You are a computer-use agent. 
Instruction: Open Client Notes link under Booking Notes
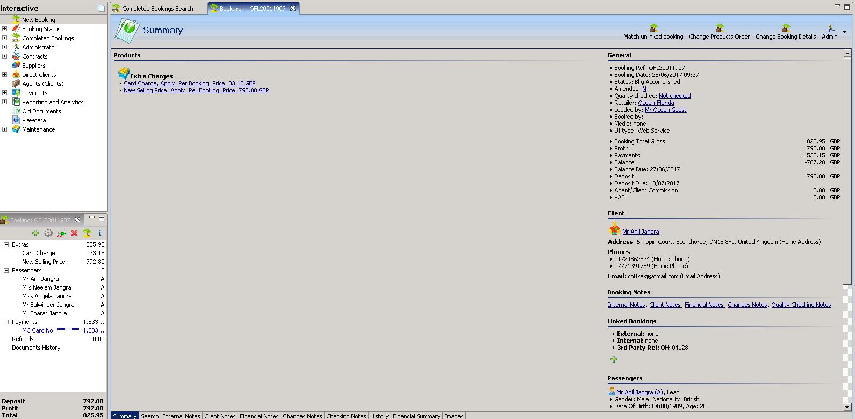tap(665, 305)
